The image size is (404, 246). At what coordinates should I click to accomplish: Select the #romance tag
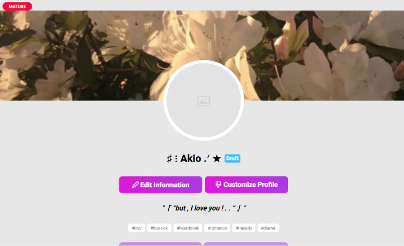click(217, 228)
